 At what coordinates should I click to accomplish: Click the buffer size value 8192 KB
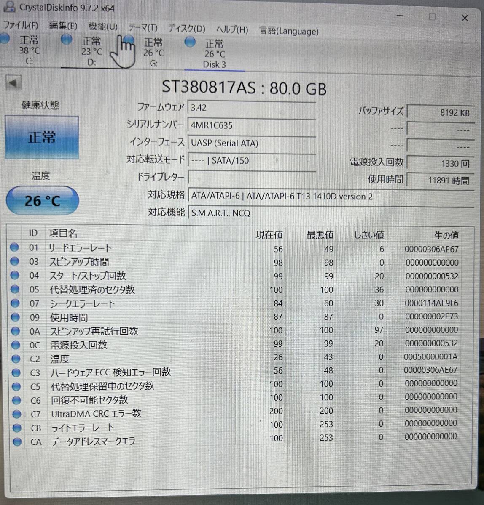(x=440, y=113)
